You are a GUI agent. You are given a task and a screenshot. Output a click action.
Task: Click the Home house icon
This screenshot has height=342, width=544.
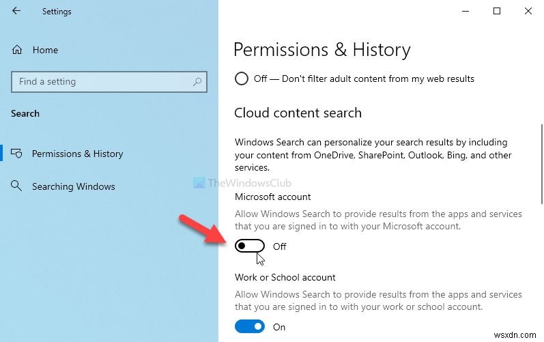coord(18,50)
